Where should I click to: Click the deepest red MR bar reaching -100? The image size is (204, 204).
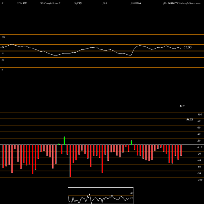[x=70, y=161]
